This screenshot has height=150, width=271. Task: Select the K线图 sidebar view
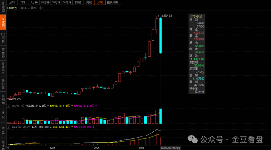pos(3,22)
